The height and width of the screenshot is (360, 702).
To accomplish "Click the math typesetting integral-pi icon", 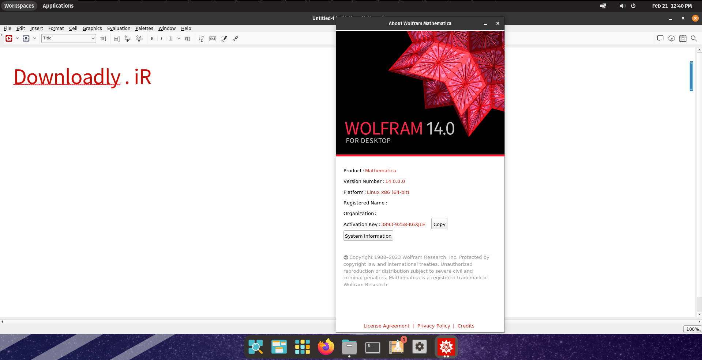I will [201, 38].
